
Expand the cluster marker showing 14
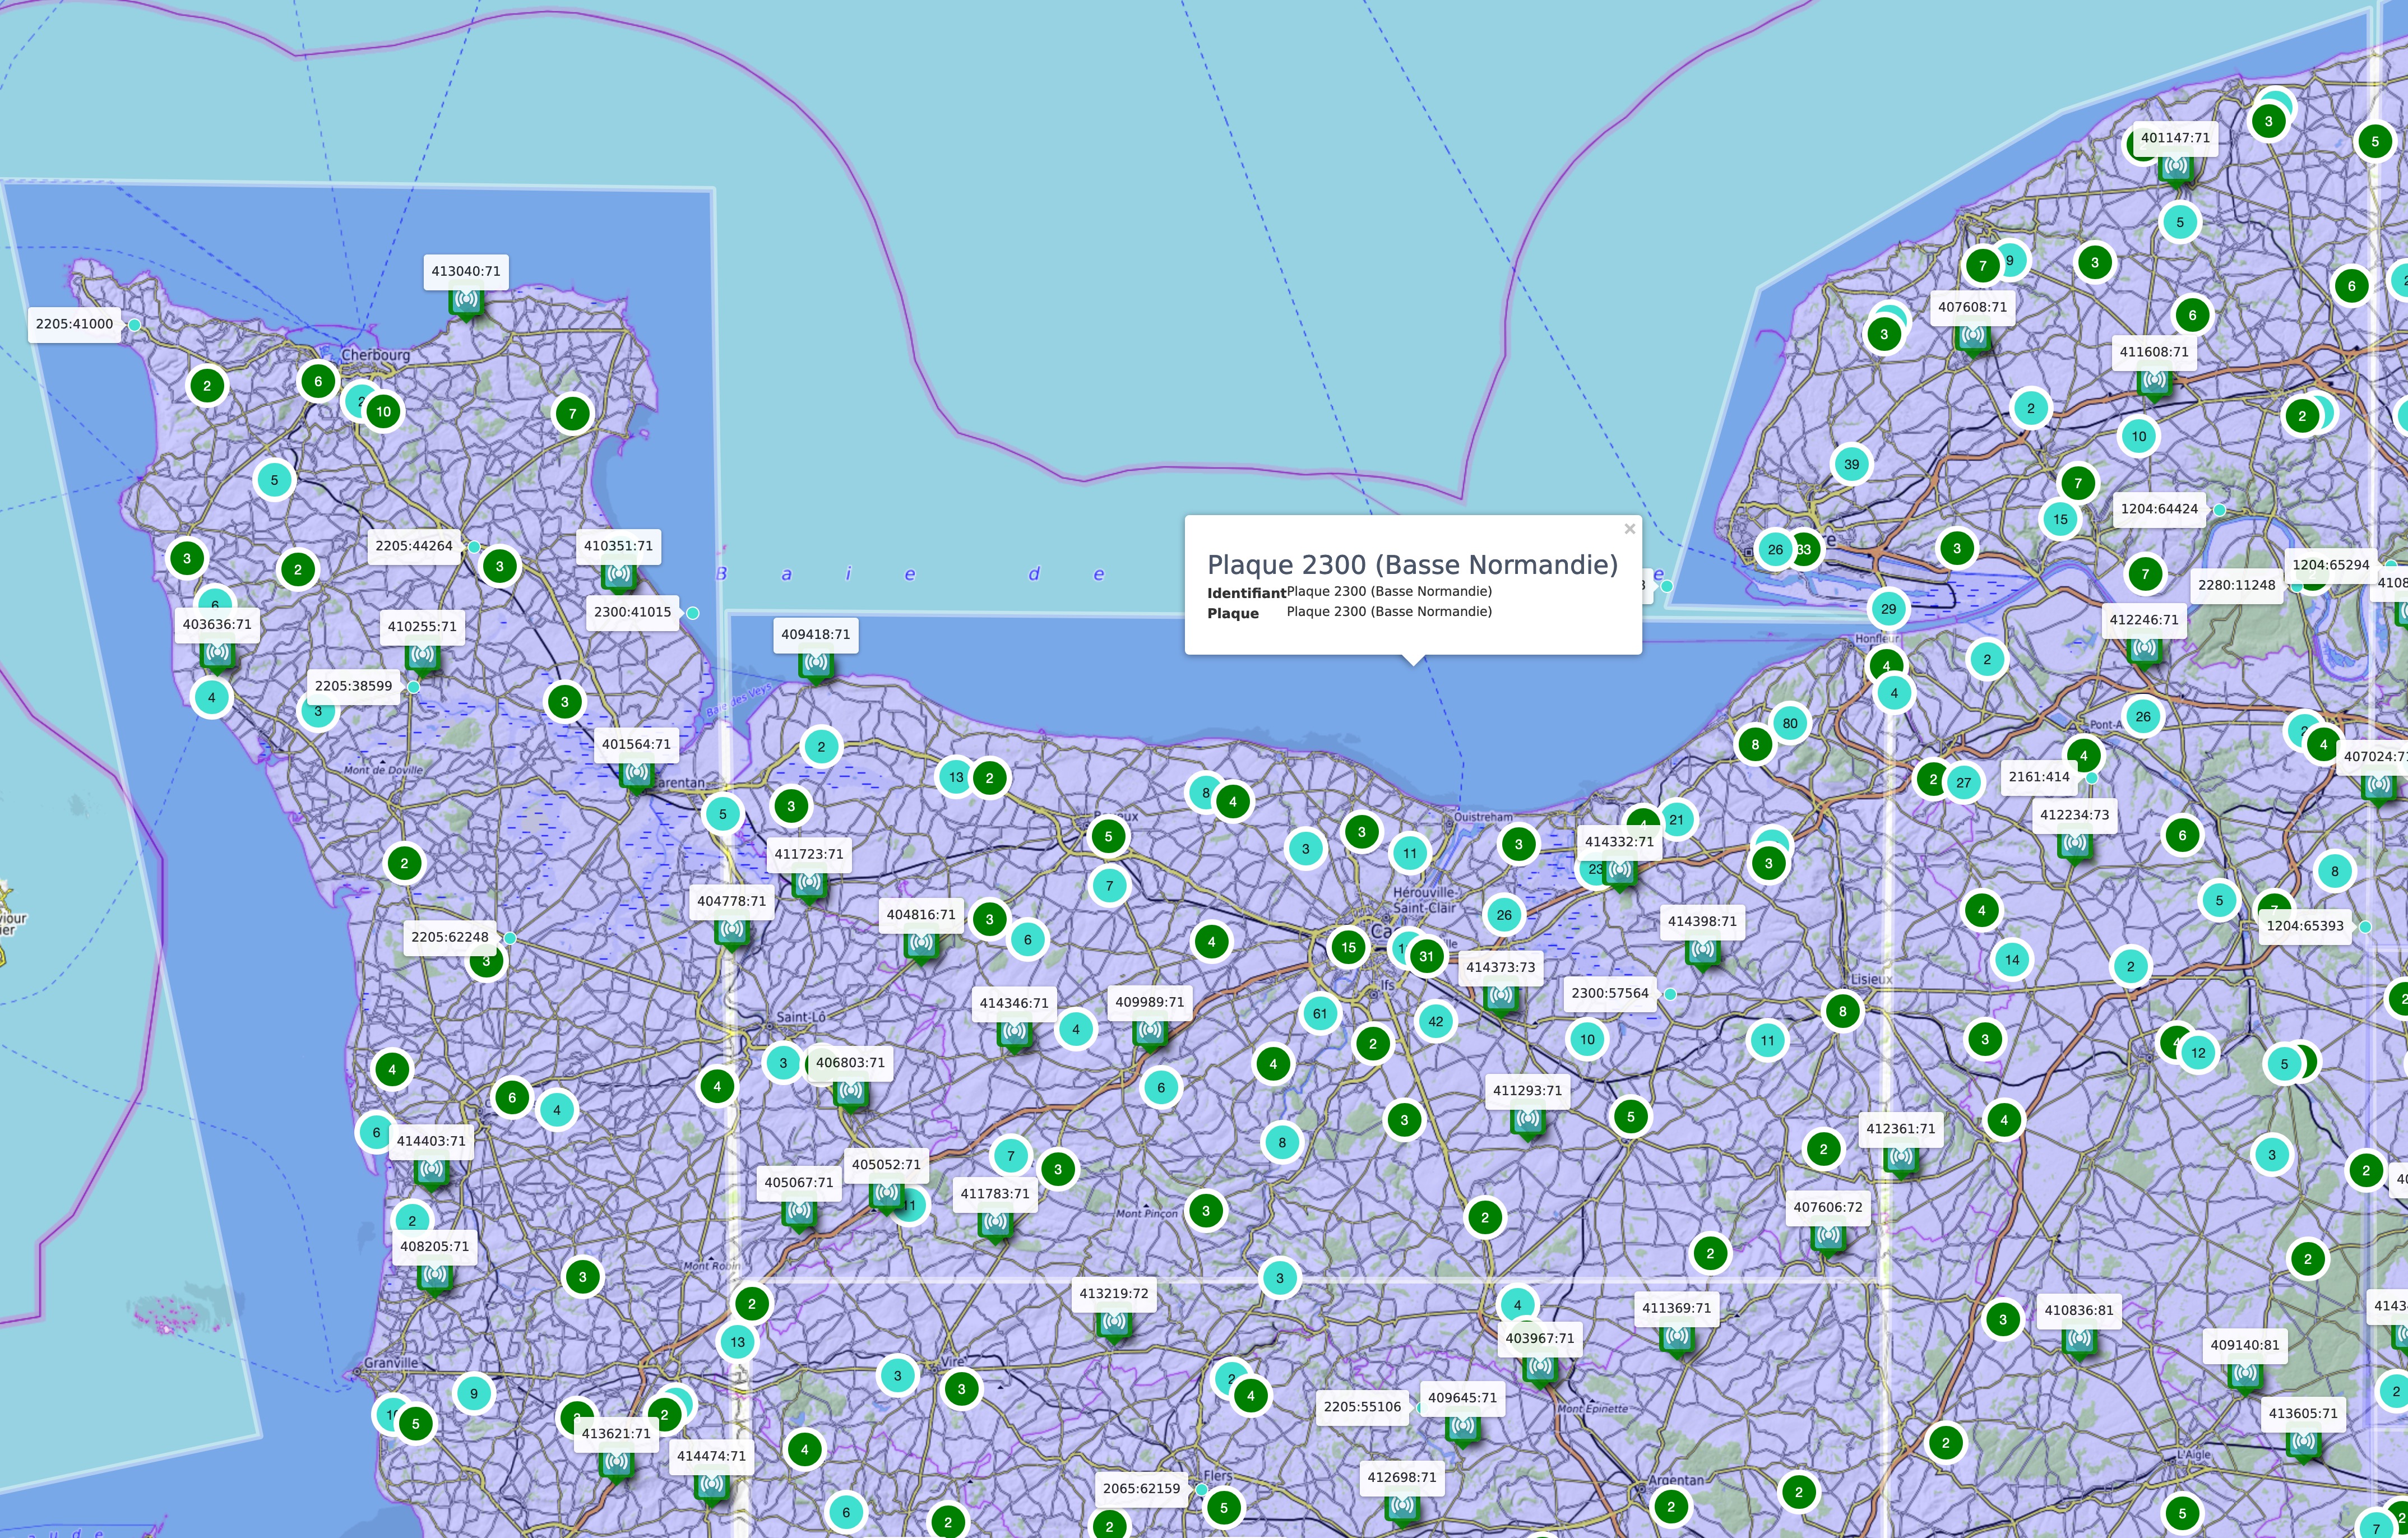[2012, 960]
